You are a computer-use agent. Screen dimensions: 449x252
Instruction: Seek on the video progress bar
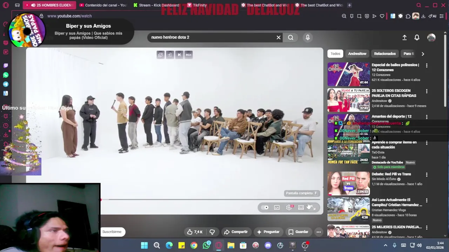210,200
